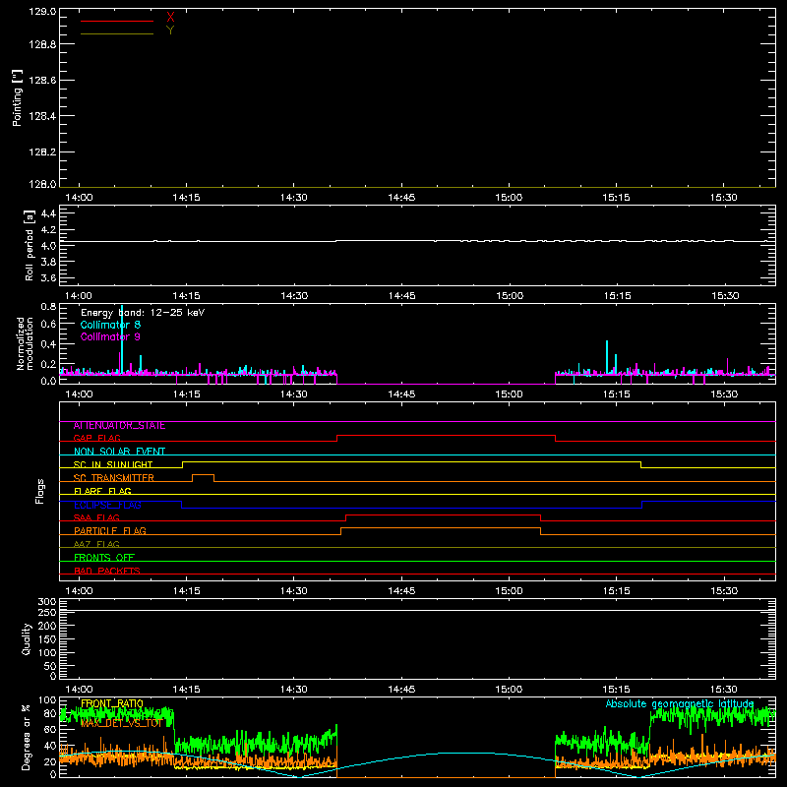787x787 pixels.
Task: Click the BAD_PACKETS flag label
Action: [x=107, y=572]
